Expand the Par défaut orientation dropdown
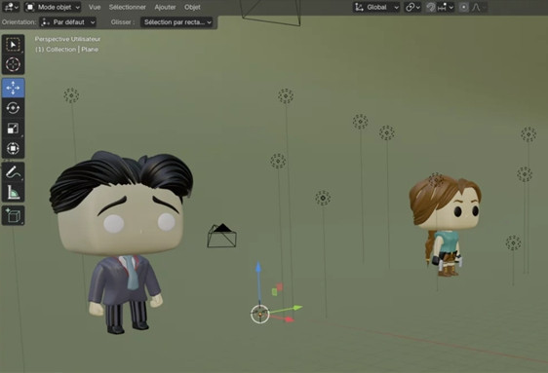This screenshot has width=548, height=373. click(x=67, y=22)
